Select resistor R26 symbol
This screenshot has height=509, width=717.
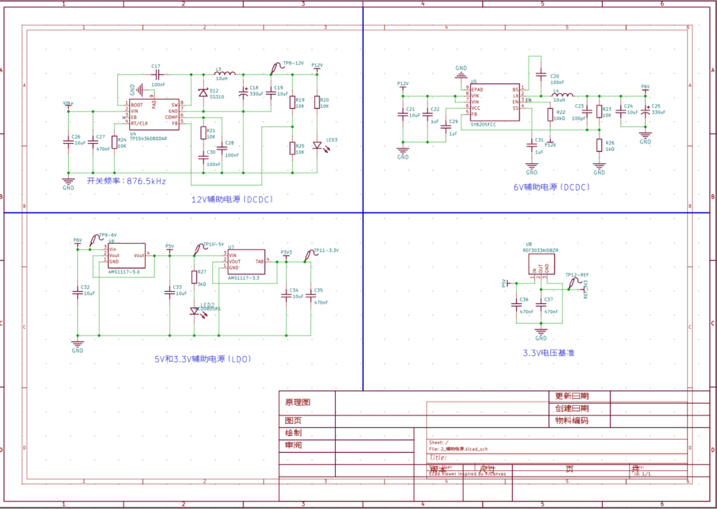pyautogui.click(x=599, y=145)
